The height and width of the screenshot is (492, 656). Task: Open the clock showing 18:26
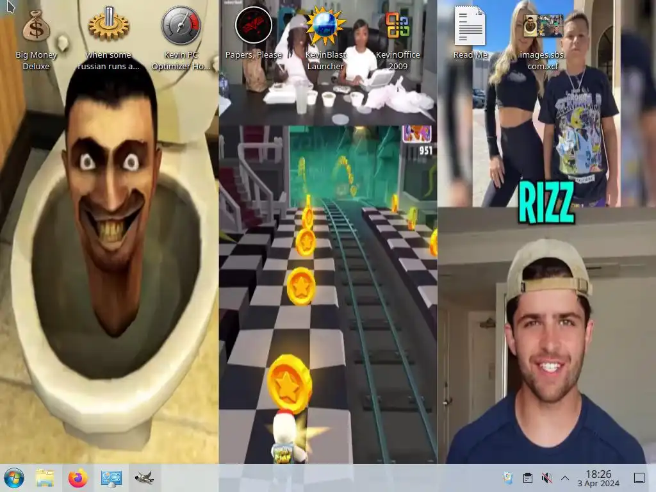coord(598,478)
